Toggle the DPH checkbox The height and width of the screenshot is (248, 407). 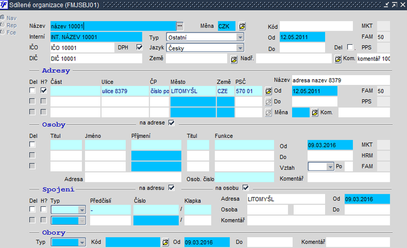(139, 47)
